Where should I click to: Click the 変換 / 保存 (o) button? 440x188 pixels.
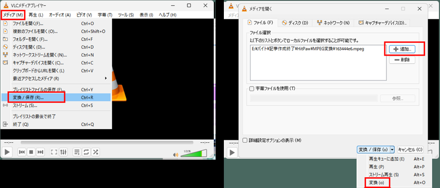click(x=374, y=149)
